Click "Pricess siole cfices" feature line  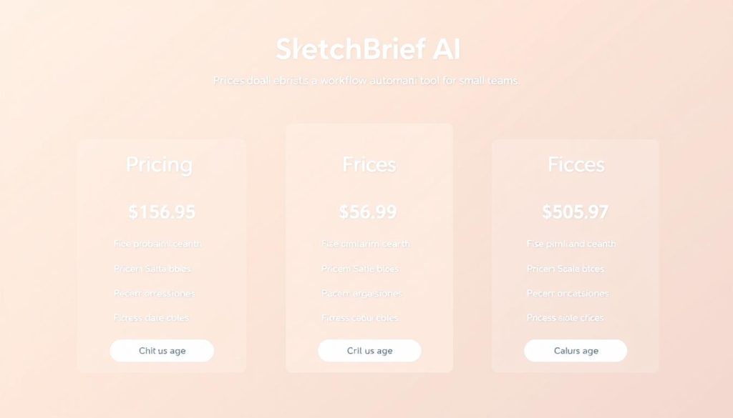pyautogui.click(x=565, y=317)
